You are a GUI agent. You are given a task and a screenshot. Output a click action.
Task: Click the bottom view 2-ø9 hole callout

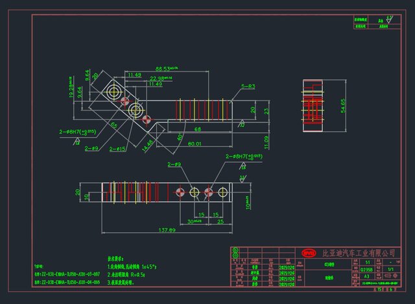pos(174,164)
